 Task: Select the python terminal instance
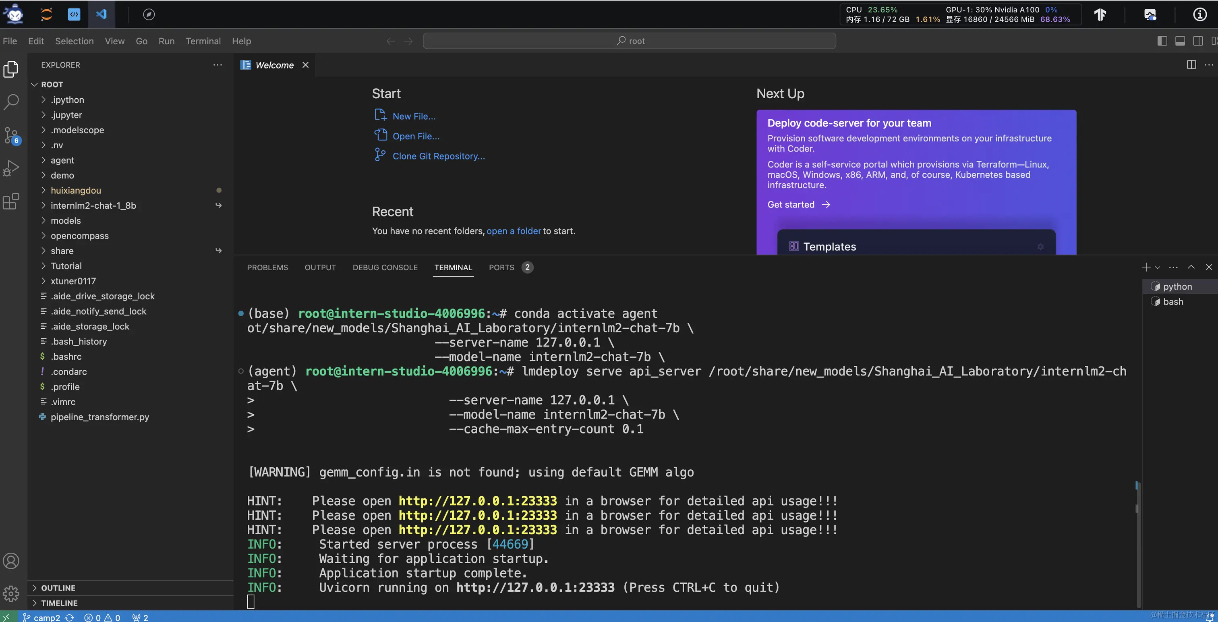pyautogui.click(x=1180, y=287)
